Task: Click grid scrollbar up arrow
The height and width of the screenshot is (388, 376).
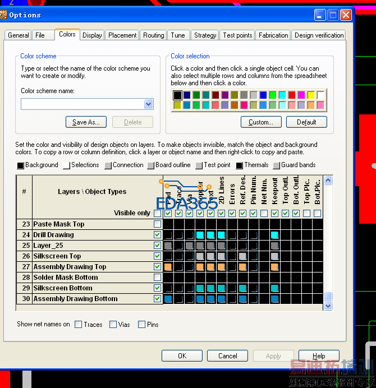Action: tap(328, 181)
